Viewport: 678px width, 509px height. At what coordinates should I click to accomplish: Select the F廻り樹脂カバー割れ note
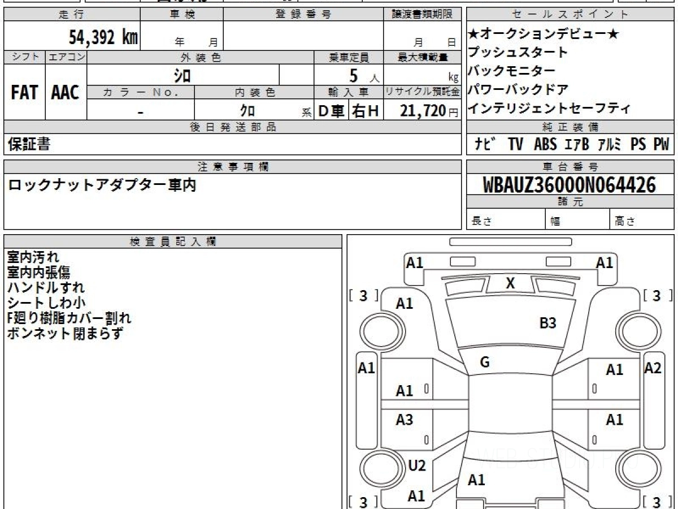[x=69, y=318]
